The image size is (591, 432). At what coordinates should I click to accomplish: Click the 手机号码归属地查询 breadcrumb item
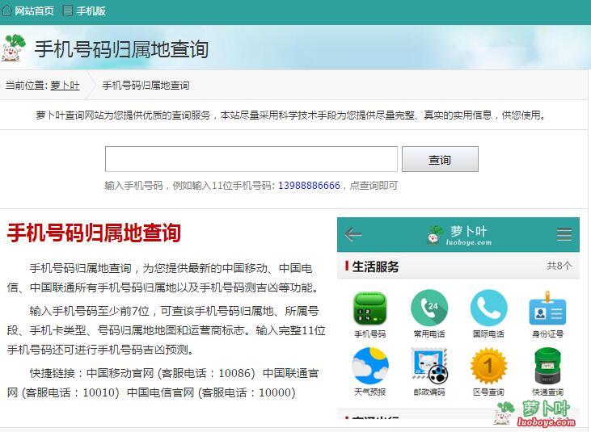[146, 86]
